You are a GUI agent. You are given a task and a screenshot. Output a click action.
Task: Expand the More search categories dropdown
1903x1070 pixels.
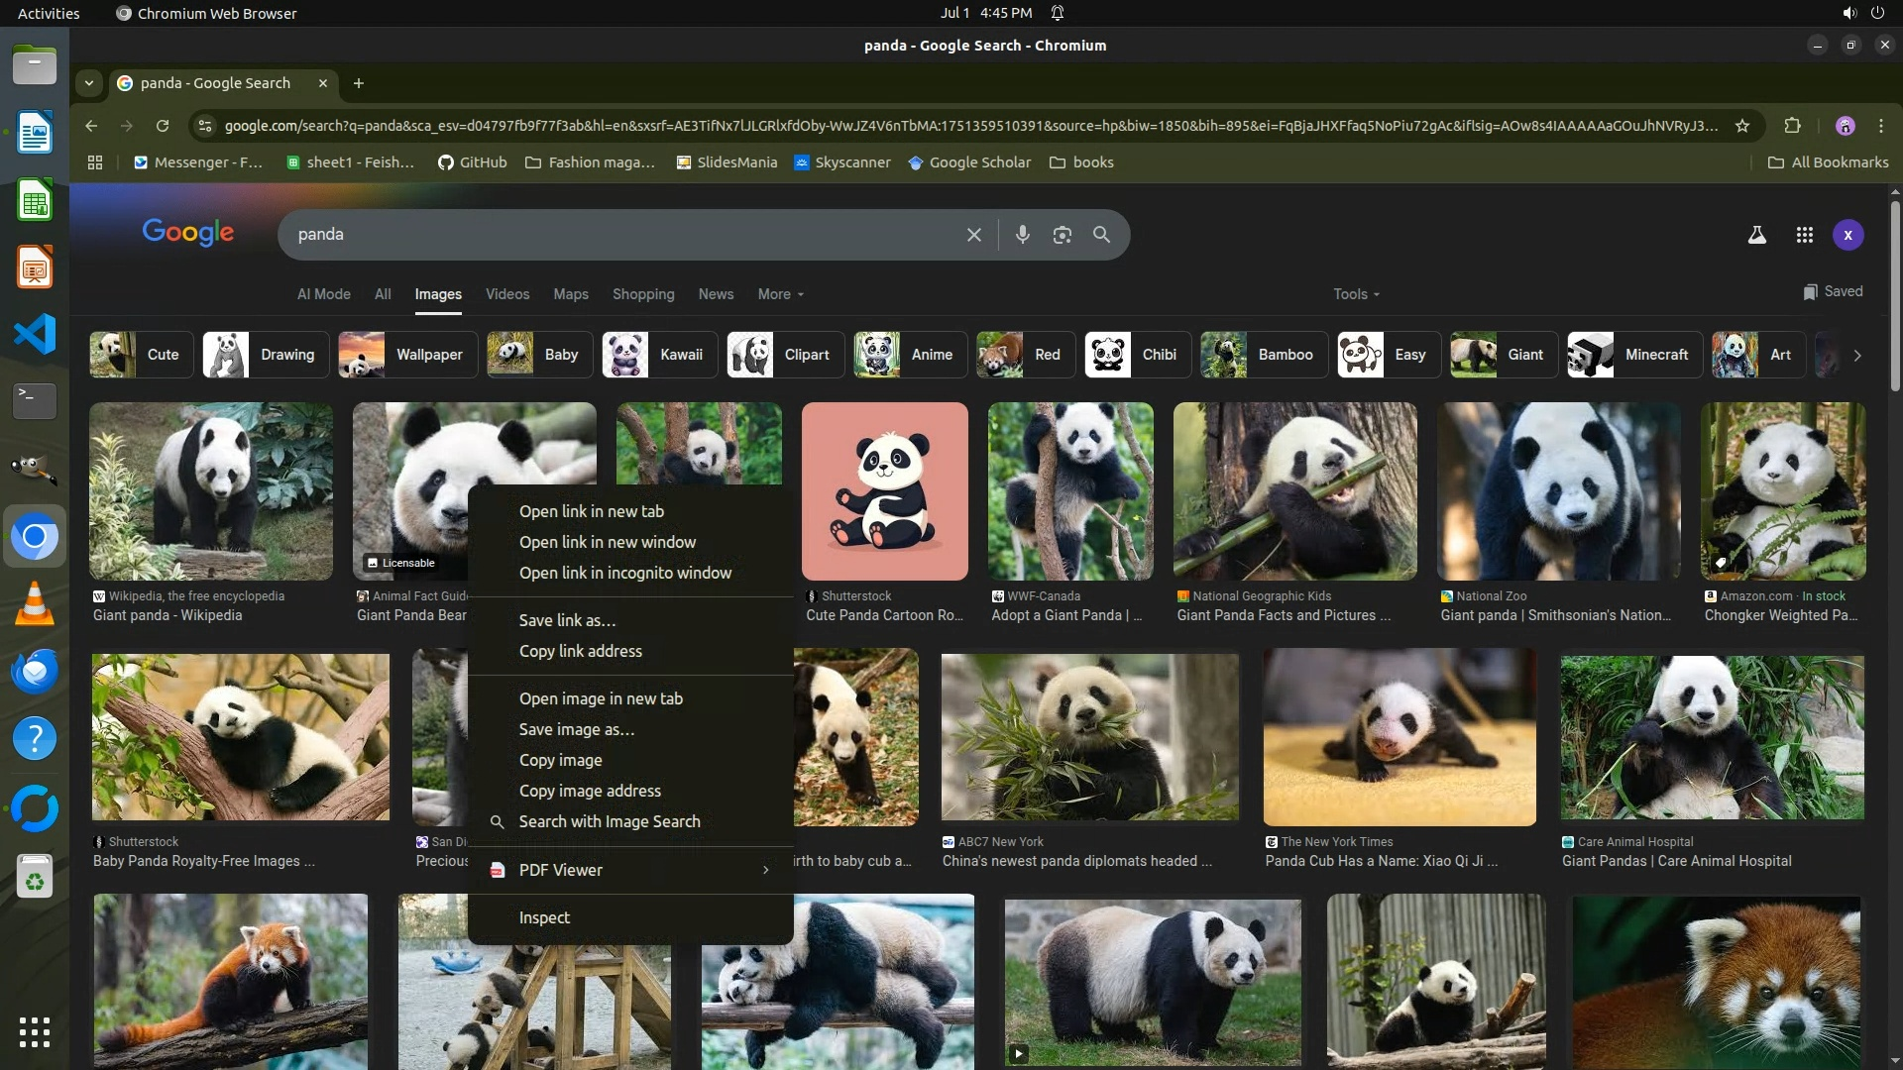[780, 294]
